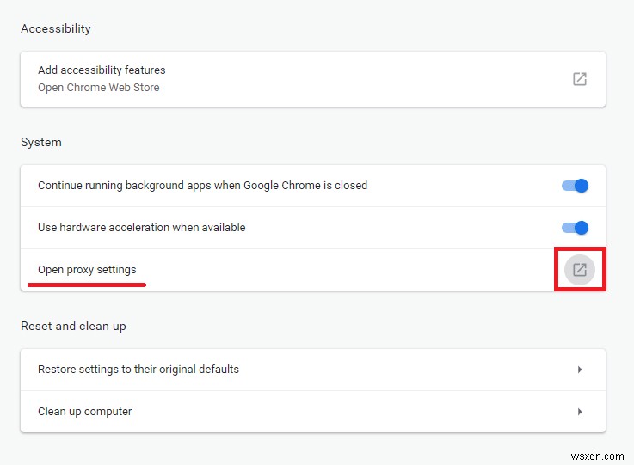Expand the Restore settings row arrow
Screen dimensions: 634x465
pyautogui.click(x=580, y=370)
